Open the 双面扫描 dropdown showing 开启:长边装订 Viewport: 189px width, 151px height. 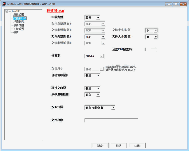[100, 107]
